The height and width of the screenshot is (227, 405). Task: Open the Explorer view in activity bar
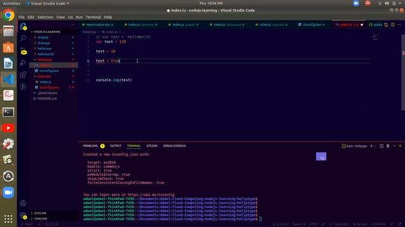(x=23, y=26)
